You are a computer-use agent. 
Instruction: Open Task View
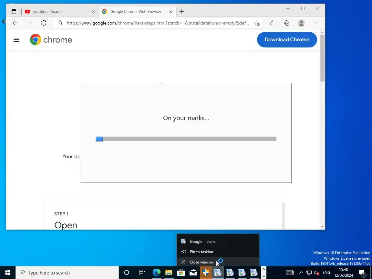[x=142, y=273]
